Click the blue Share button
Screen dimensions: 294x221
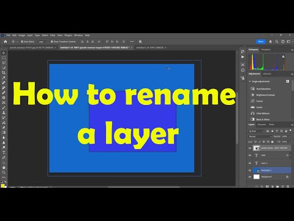(261, 42)
